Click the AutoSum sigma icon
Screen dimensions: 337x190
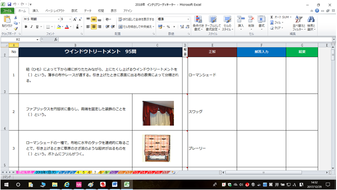pos(271,17)
